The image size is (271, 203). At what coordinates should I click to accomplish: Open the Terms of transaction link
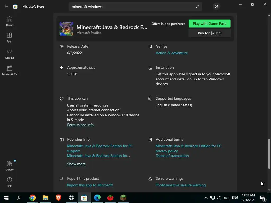[172, 156]
